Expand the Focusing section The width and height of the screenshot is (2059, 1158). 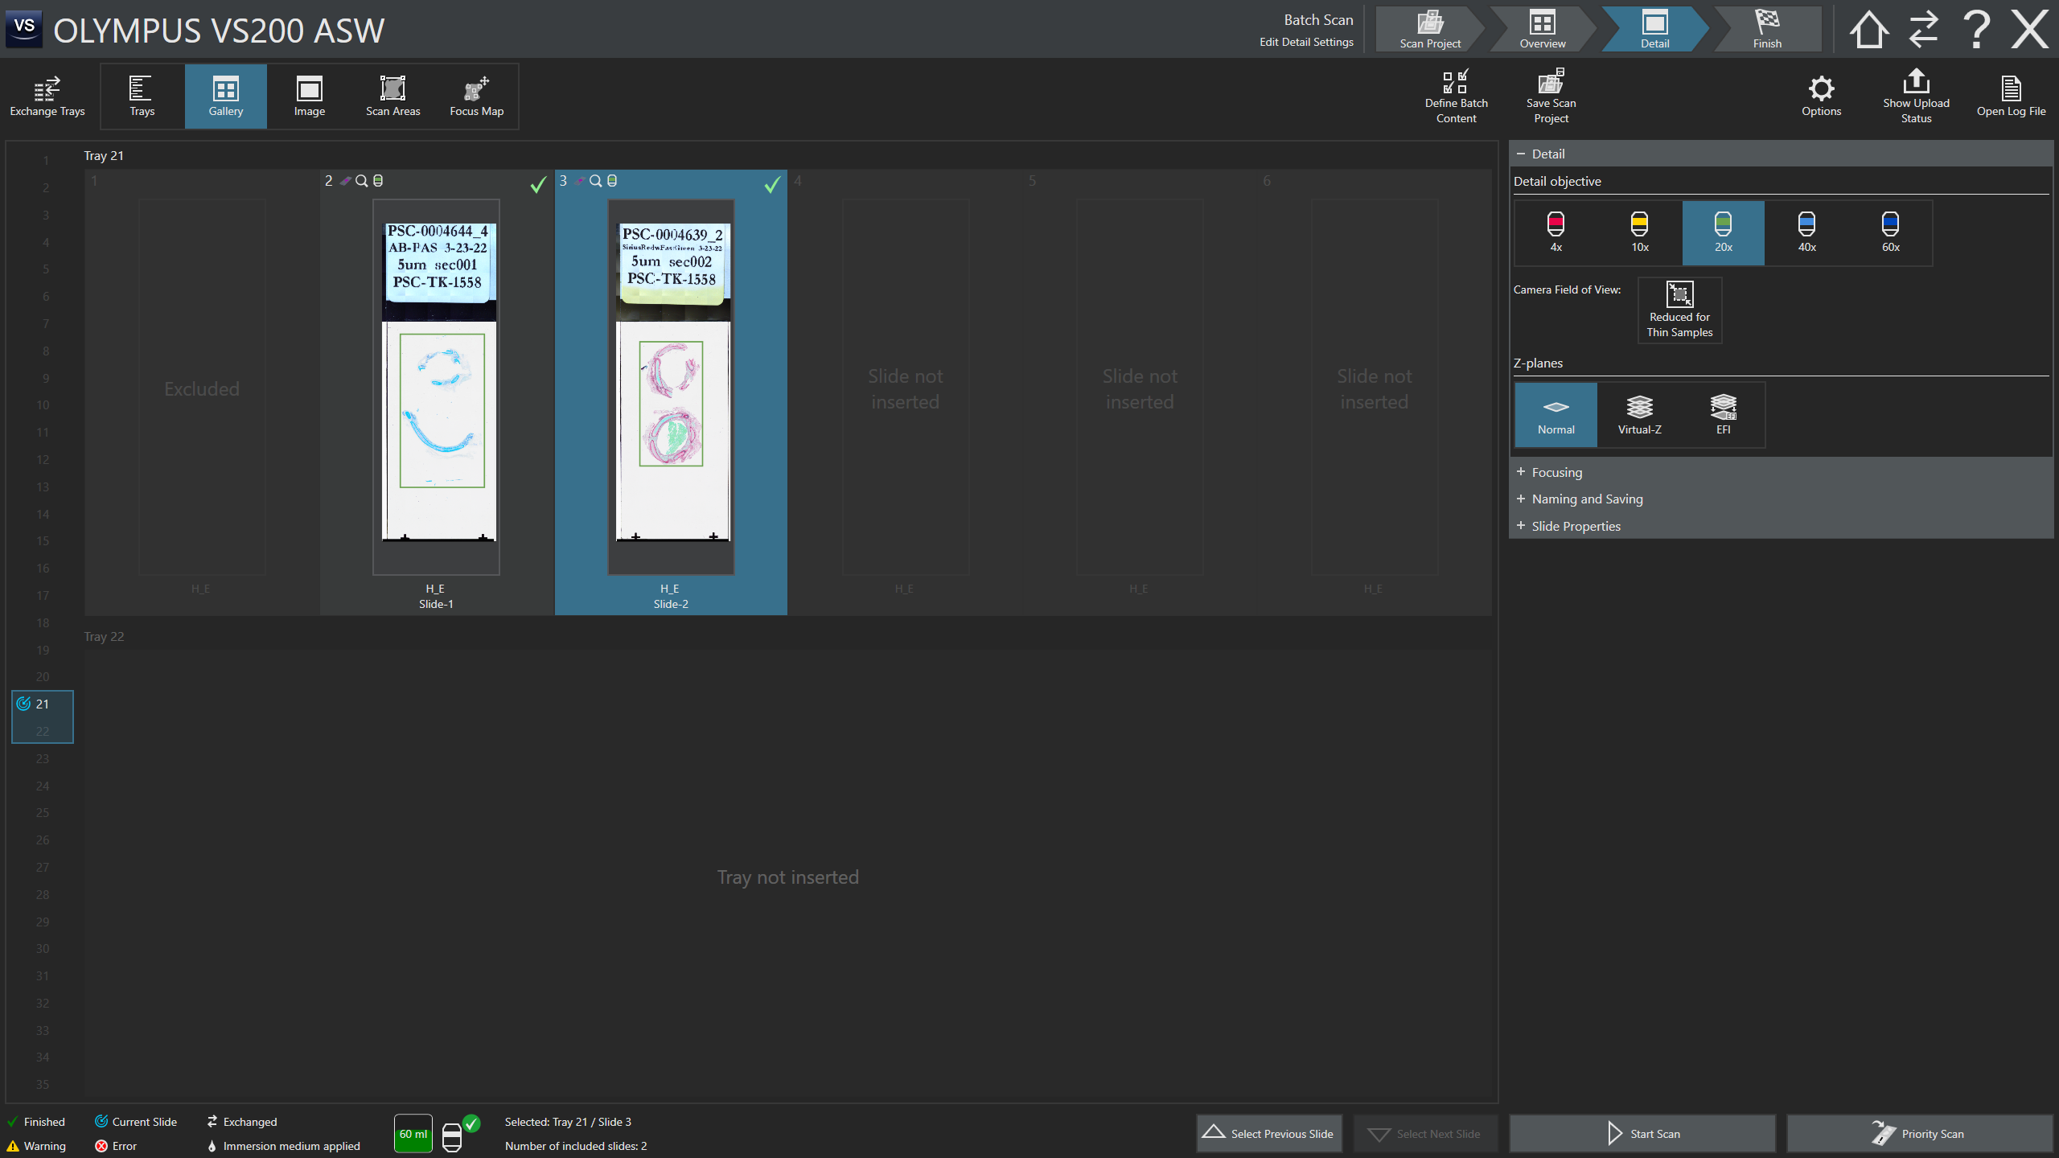(1556, 472)
